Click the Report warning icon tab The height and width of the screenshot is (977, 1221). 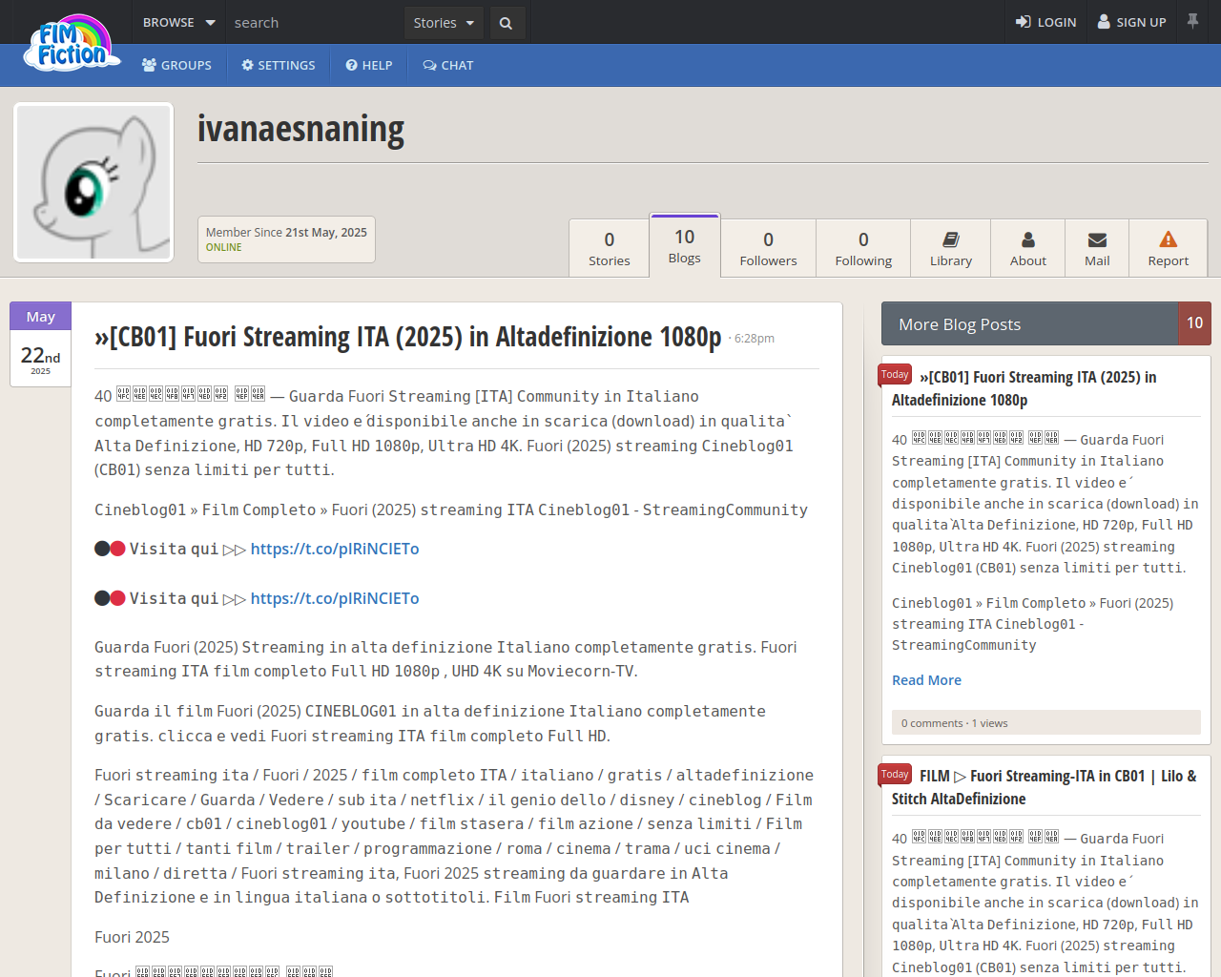1169,248
